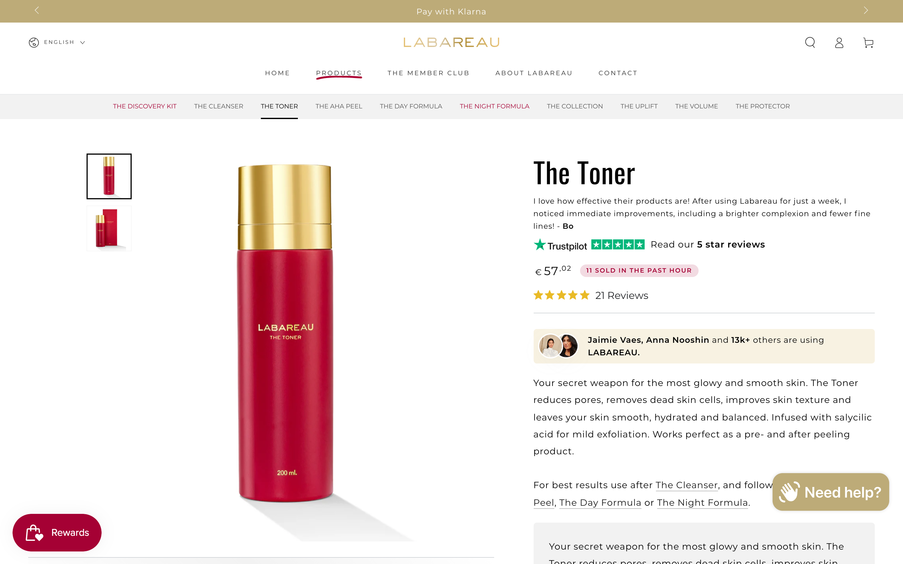Open The Member Club menu item
Viewport: 903px width, 564px height.
point(428,73)
